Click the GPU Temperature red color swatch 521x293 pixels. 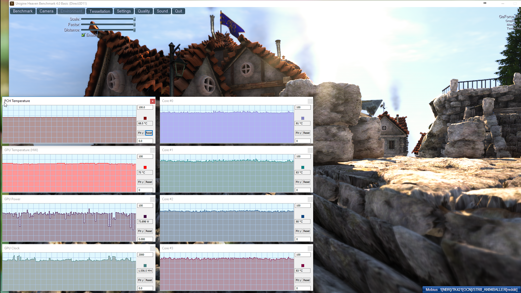coord(145,167)
